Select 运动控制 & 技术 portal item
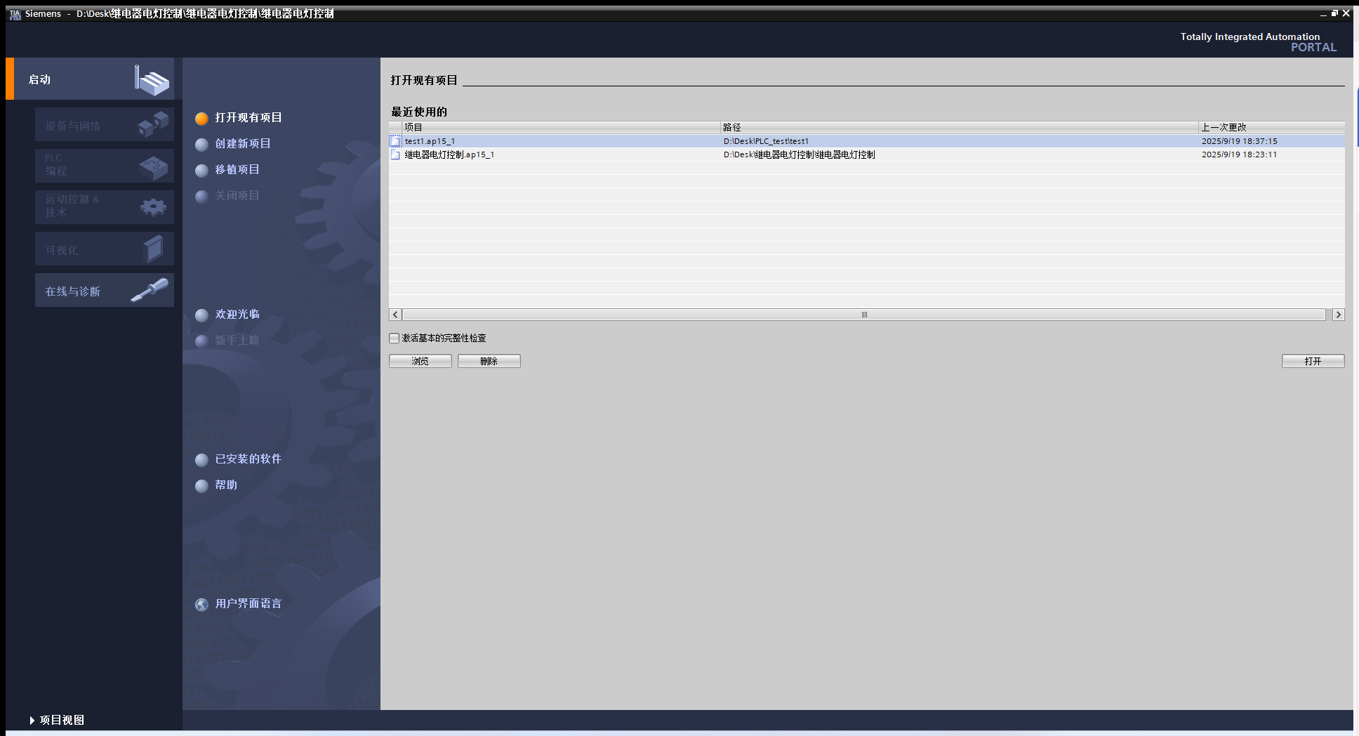The height and width of the screenshot is (736, 1359). tap(104, 206)
